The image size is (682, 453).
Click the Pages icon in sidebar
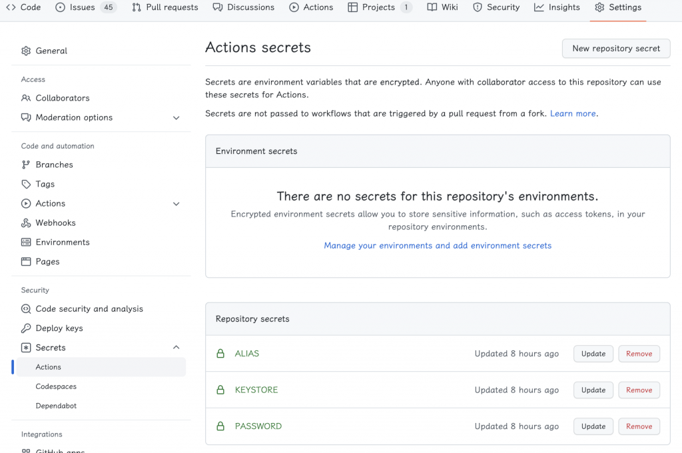coord(26,262)
